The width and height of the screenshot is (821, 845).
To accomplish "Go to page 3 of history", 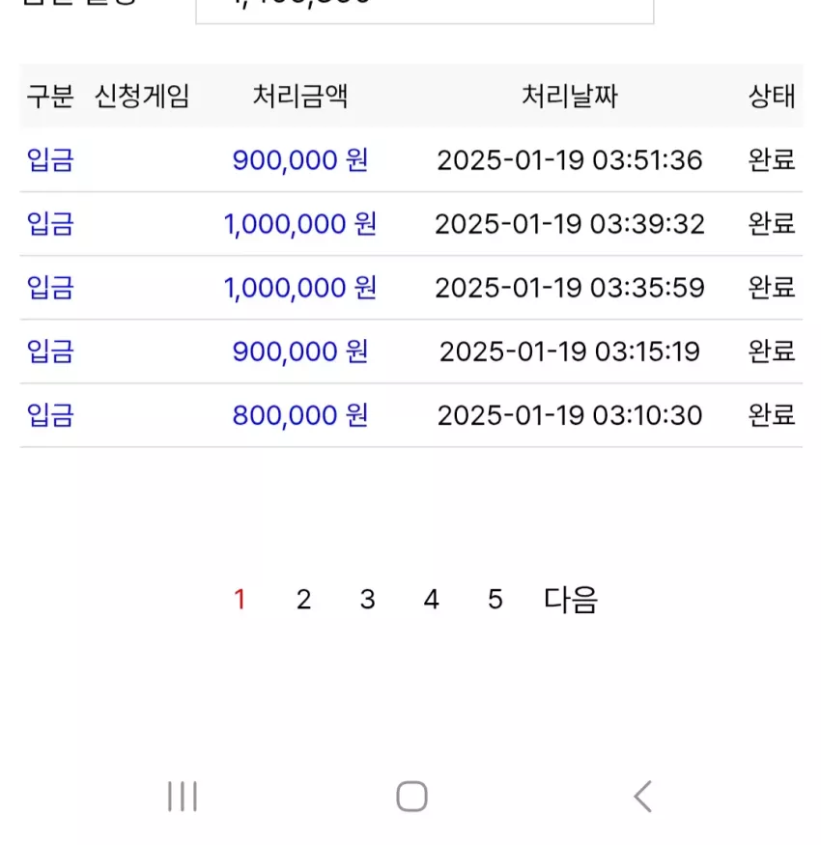I will coord(367,600).
